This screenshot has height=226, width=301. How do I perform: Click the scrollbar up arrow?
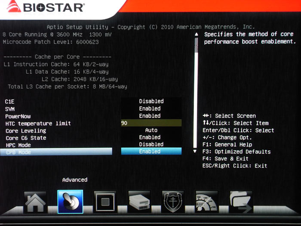(196, 34)
